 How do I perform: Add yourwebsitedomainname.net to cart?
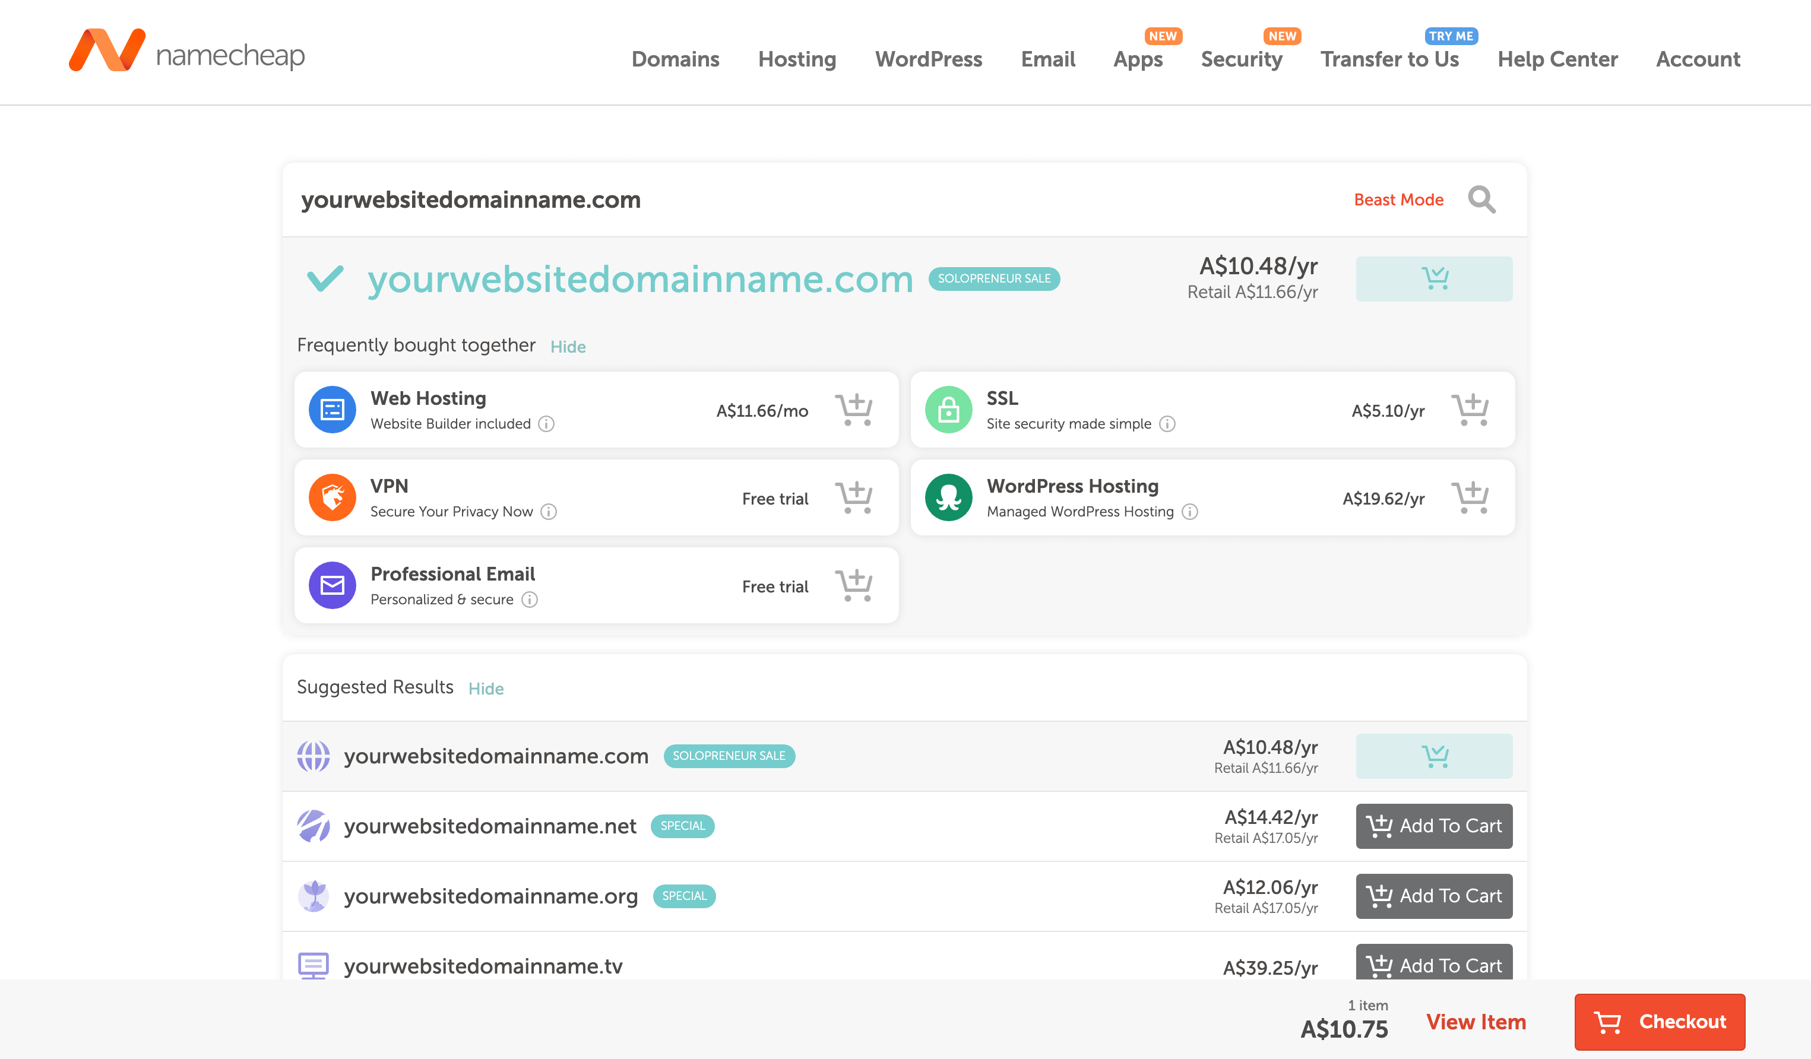coord(1434,826)
